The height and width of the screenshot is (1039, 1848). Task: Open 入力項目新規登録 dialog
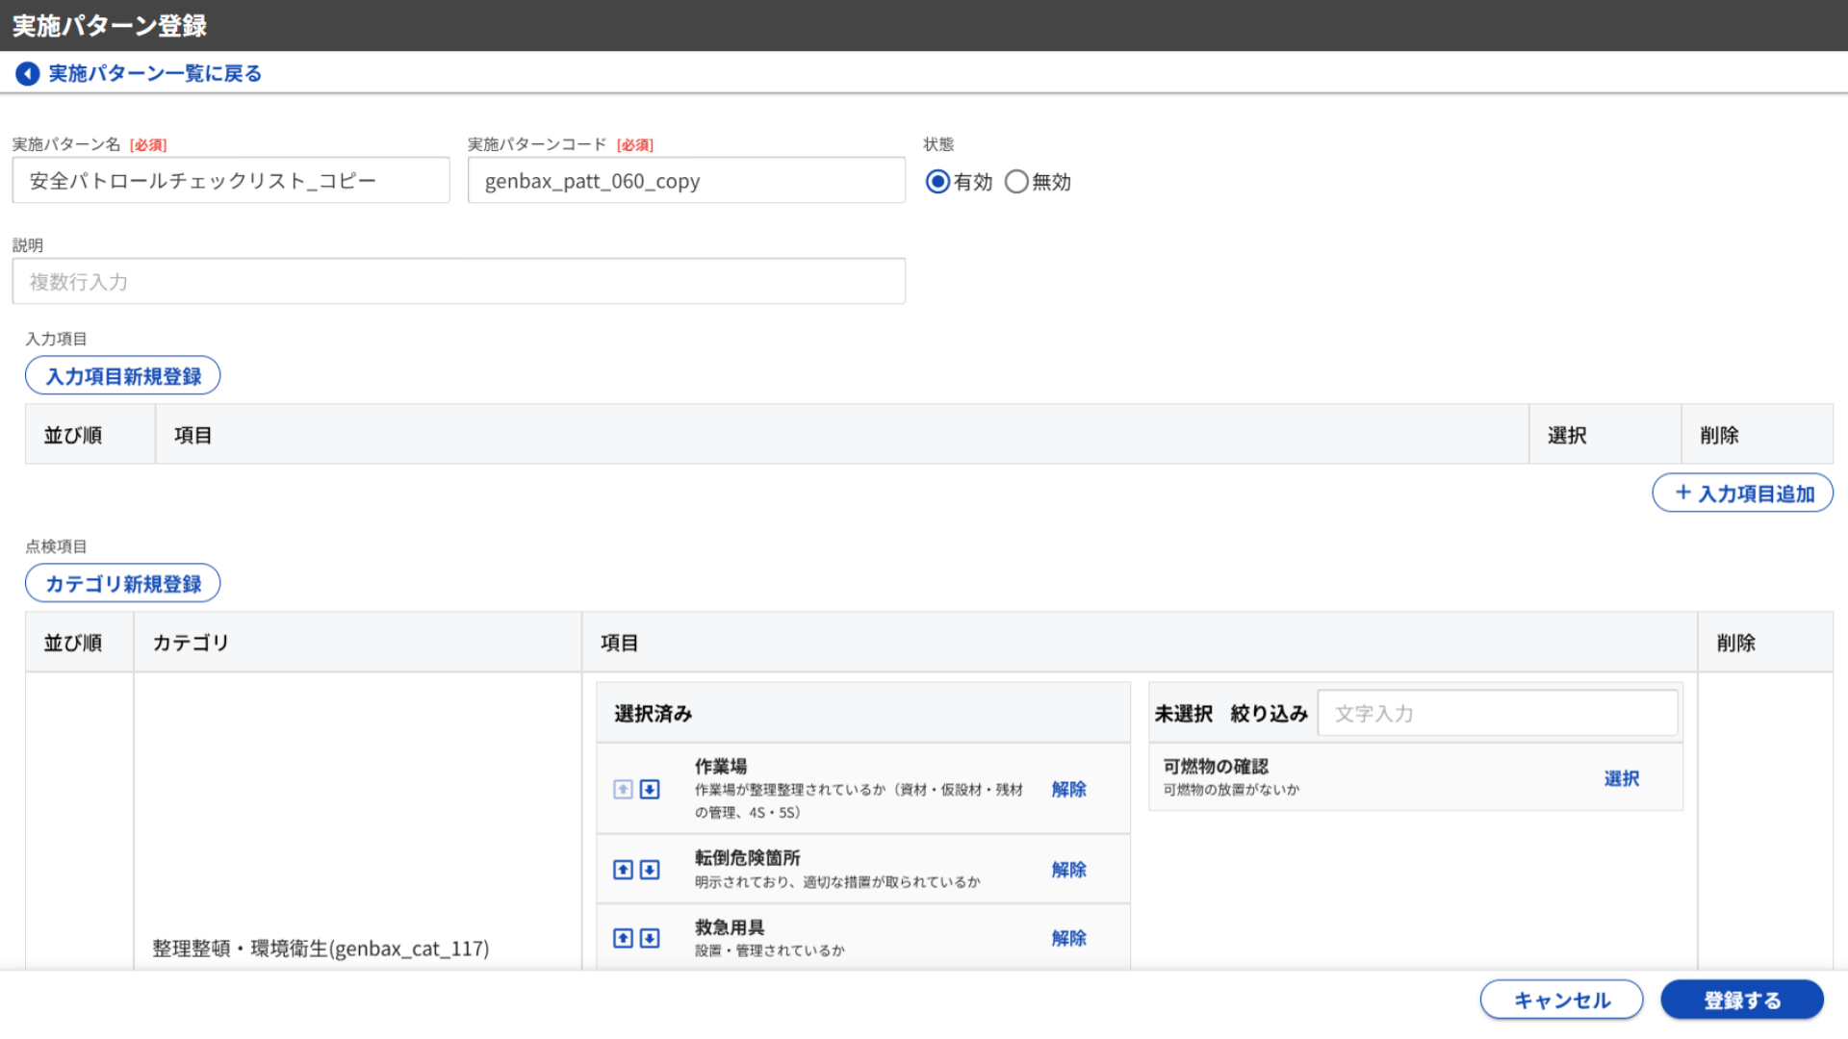[x=123, y=376]
